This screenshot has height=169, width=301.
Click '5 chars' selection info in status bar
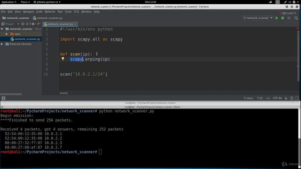(x=248, y=98)
